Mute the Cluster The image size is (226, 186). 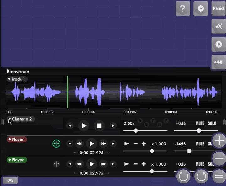(x=200, y=123)
